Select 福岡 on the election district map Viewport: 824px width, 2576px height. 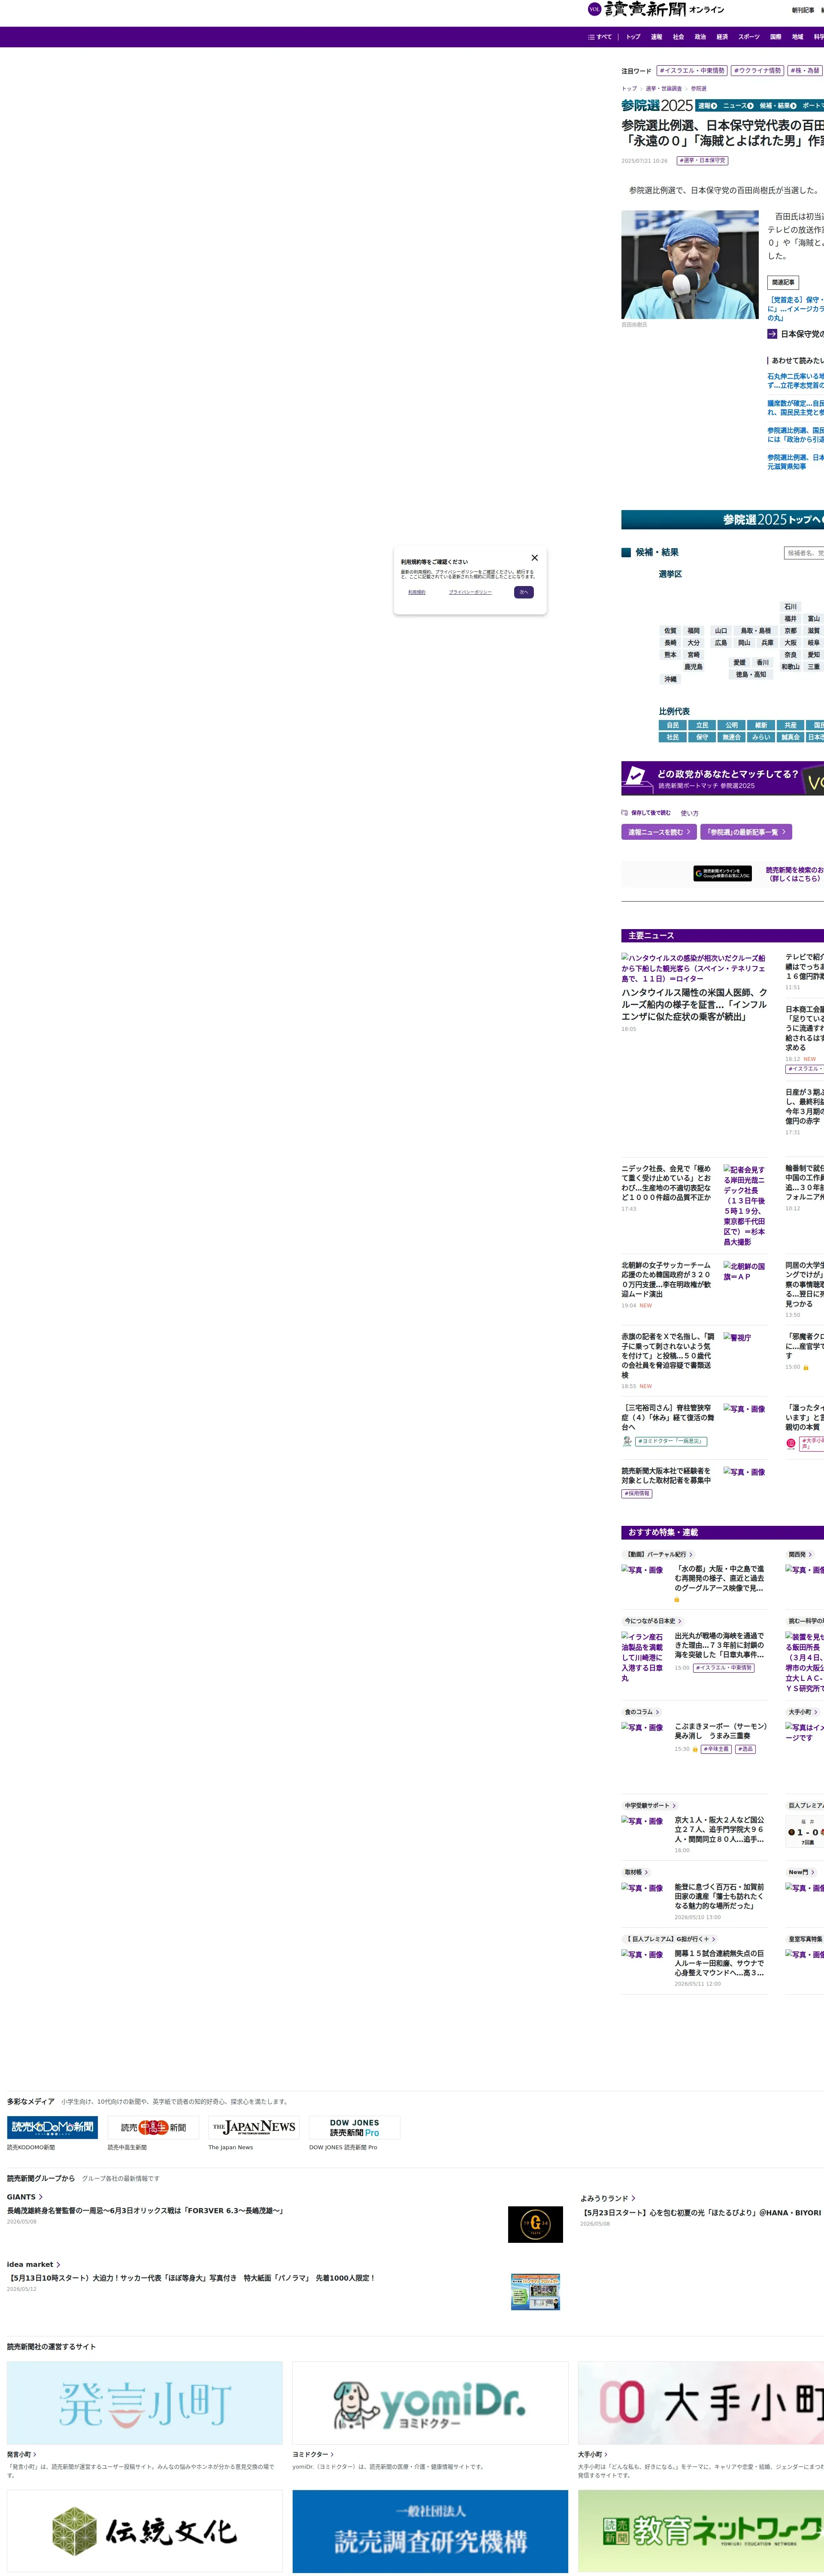point(693,631)
